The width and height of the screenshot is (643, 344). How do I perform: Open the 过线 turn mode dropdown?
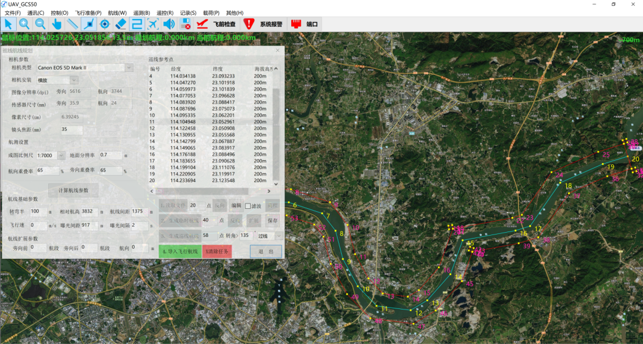[x=277, y=236]
